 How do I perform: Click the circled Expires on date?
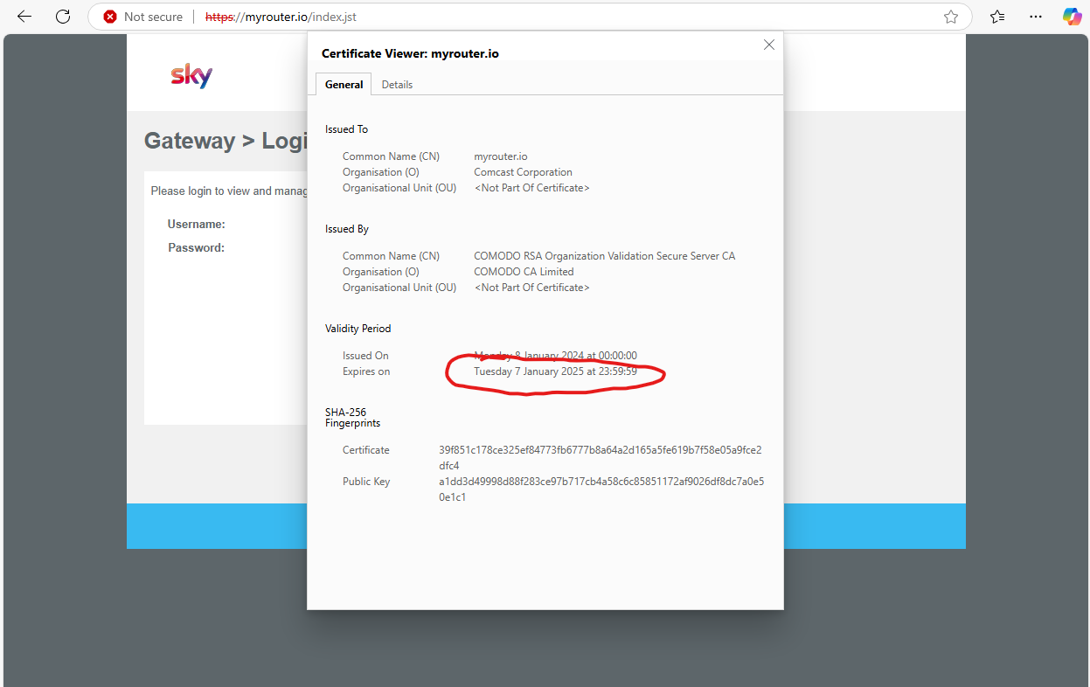[555, 371]
